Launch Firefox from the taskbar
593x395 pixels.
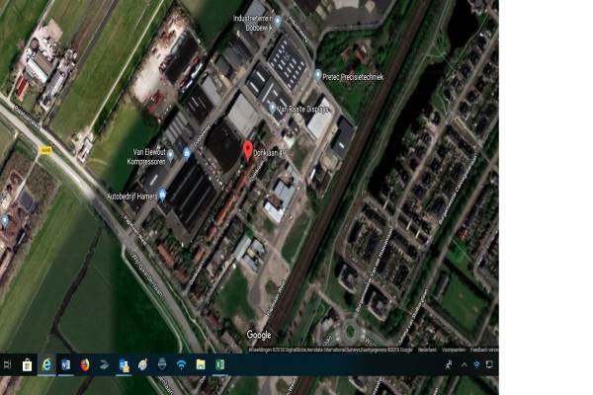[x=85, y=364]
